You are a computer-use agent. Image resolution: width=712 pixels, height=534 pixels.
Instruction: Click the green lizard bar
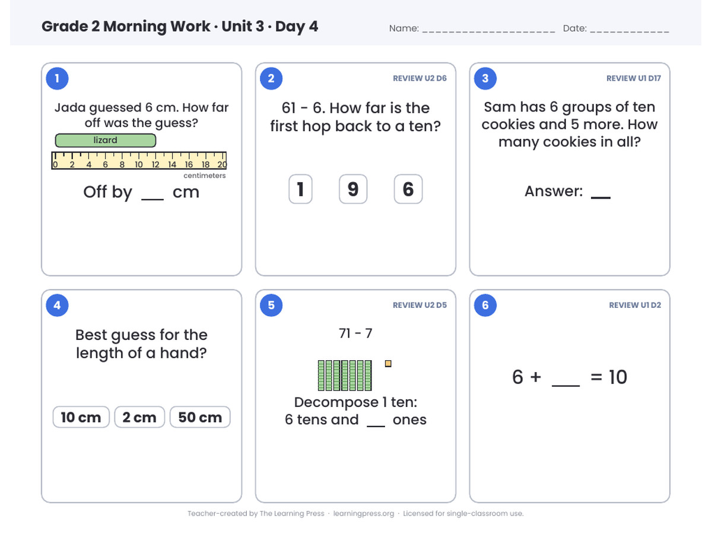(x=106, y=141)
